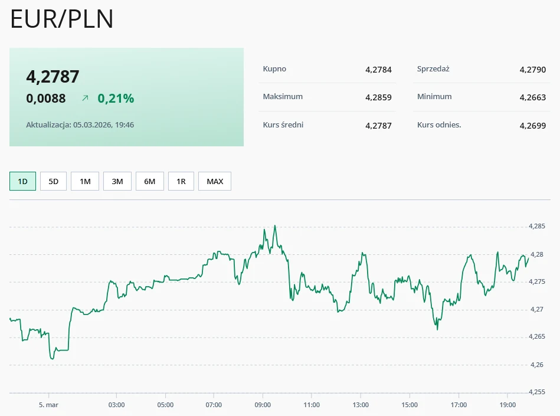Click the 09:00 label on the time axis
The height and width of the screenshot is (416, 560).
[263, 405]
